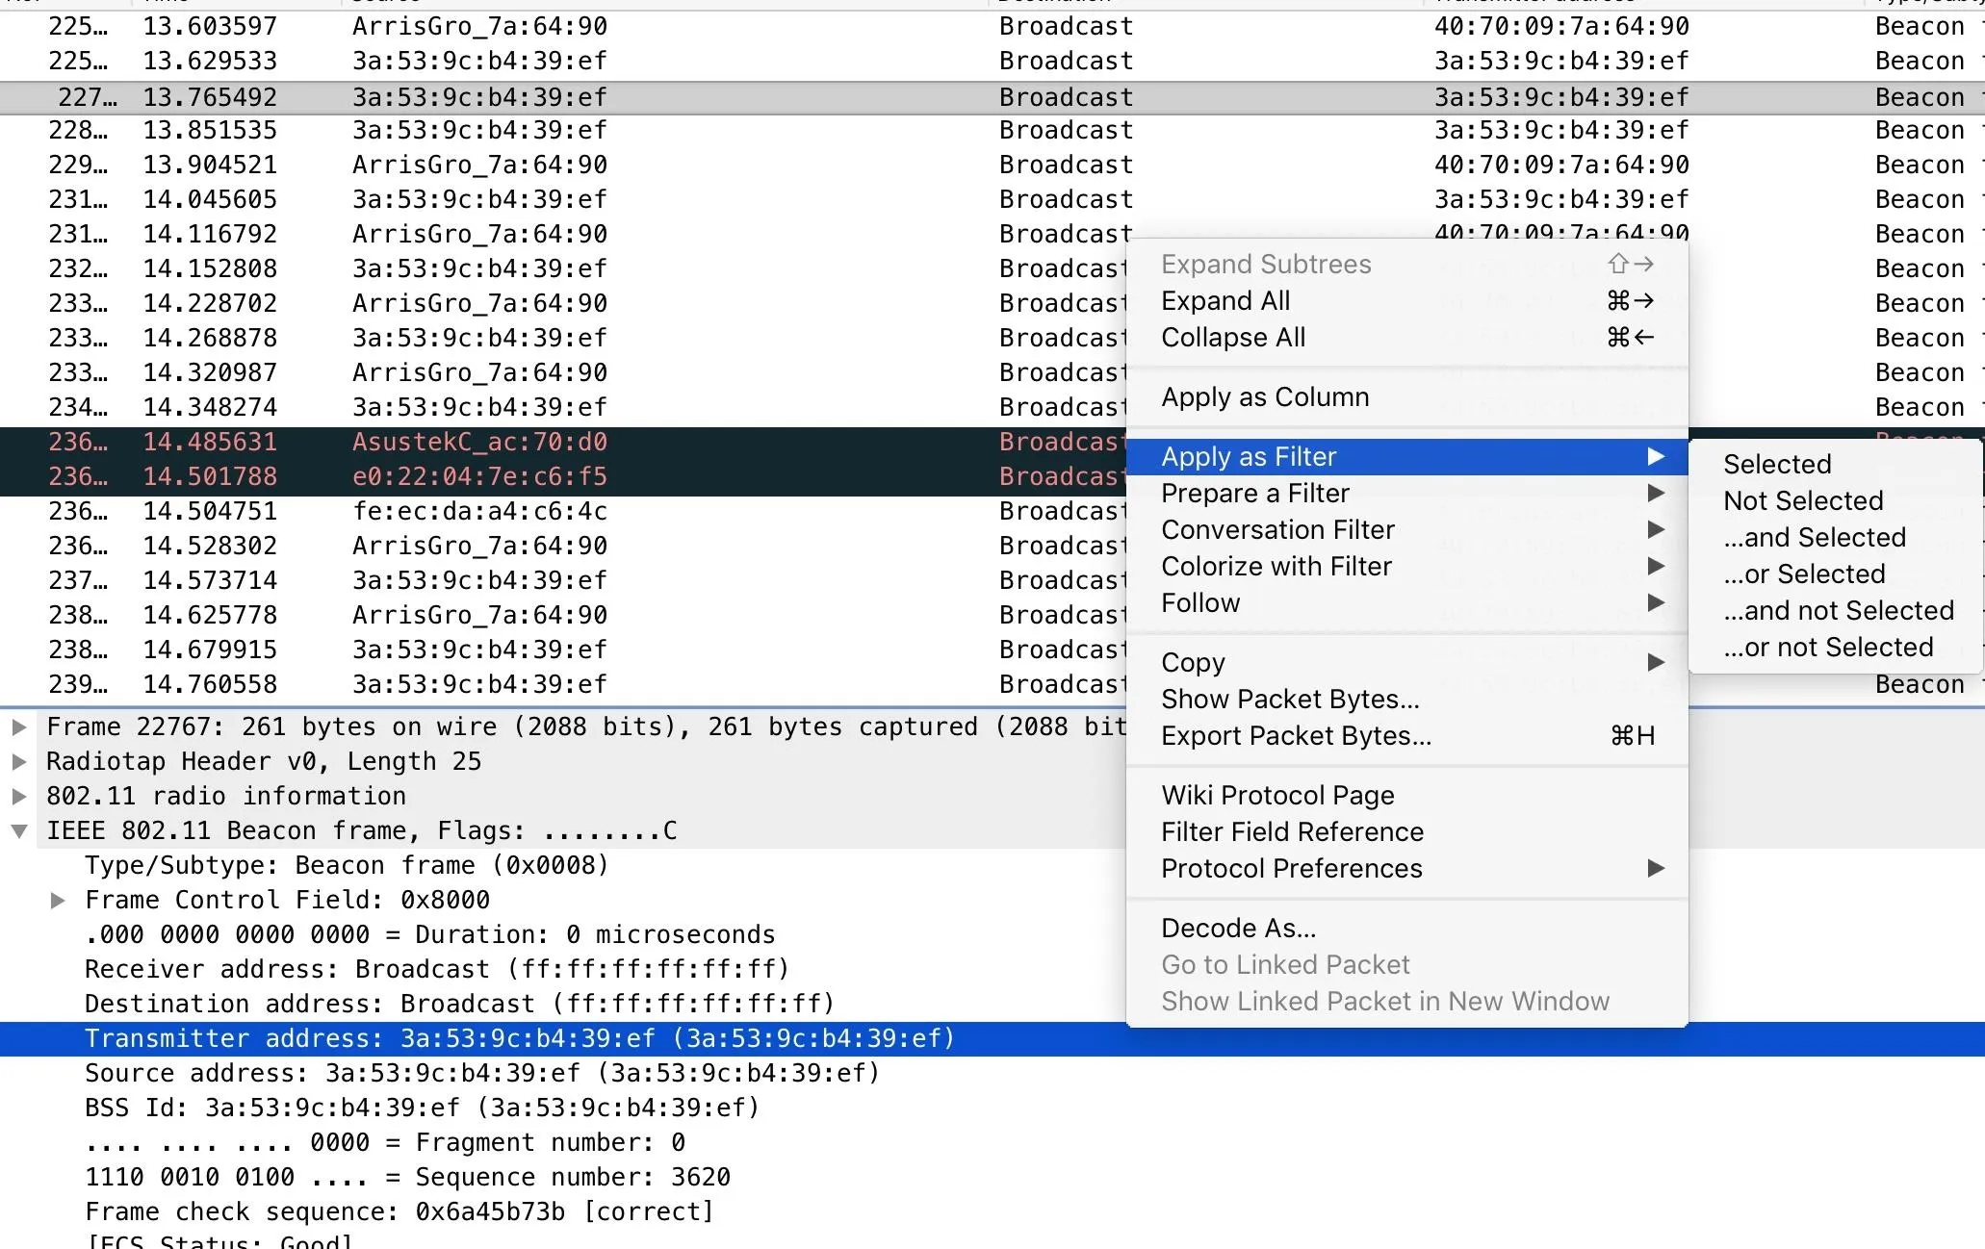Click 'Wiki Protocol Page' menu entry
Screen dimensions: 1985x1249
1274,794
